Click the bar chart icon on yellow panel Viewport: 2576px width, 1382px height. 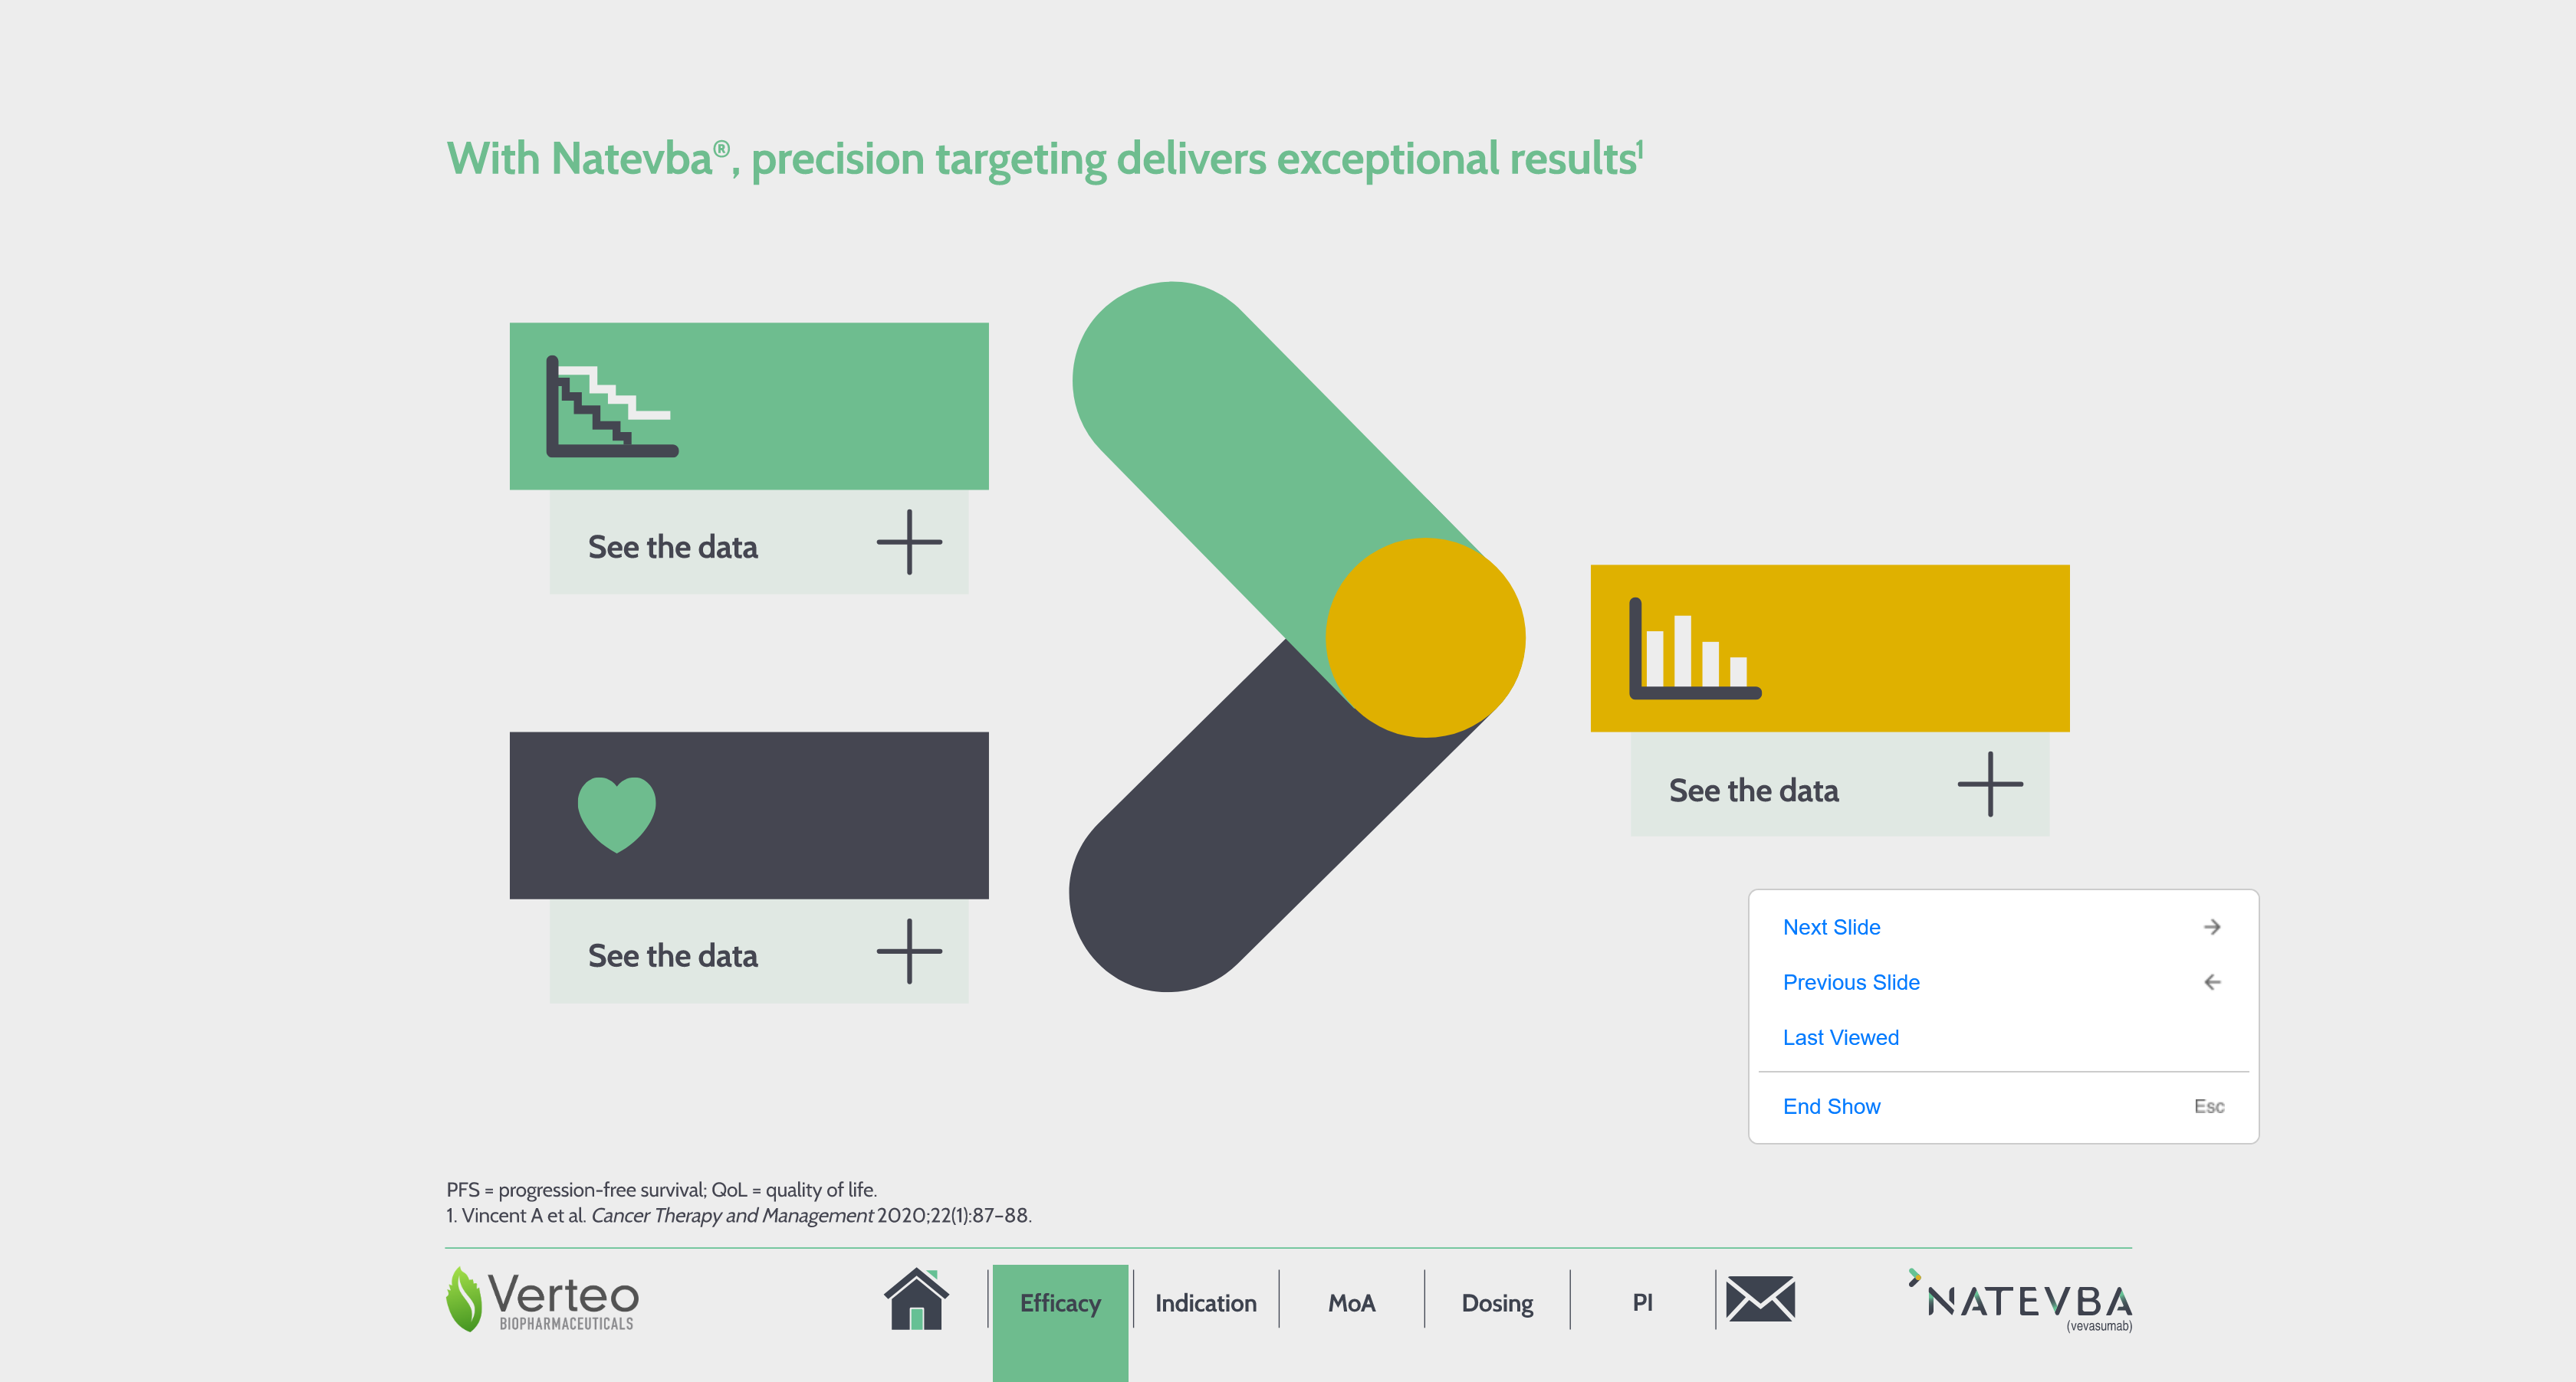[x=1694, y=649]
